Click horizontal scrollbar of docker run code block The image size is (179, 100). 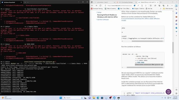(145, 67)
